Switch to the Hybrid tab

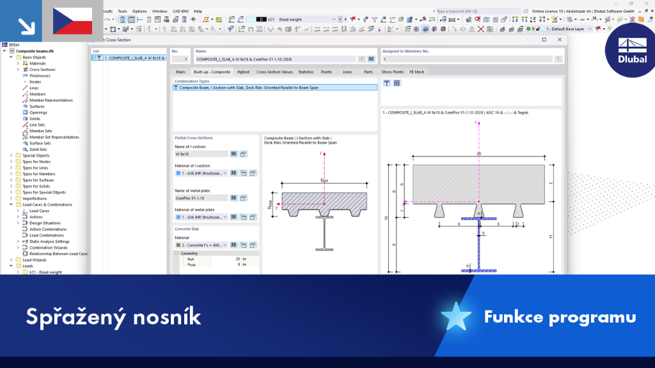243,72
